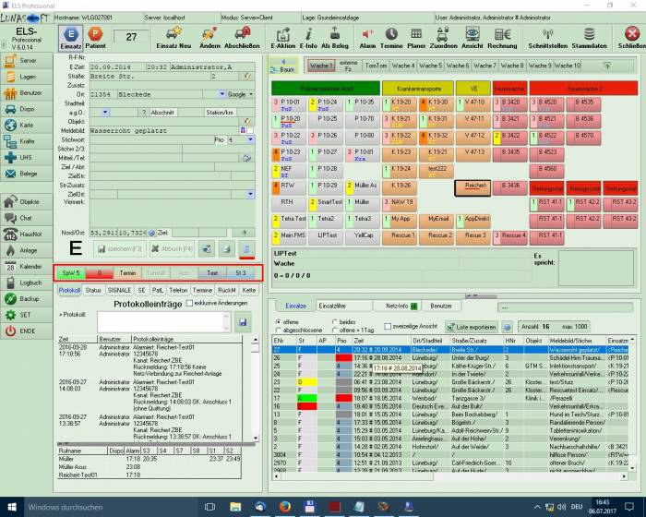This screenshot has height=517, width=646.
Task: Click the green SpW 5 status field
Action: (x=70, y=273)
